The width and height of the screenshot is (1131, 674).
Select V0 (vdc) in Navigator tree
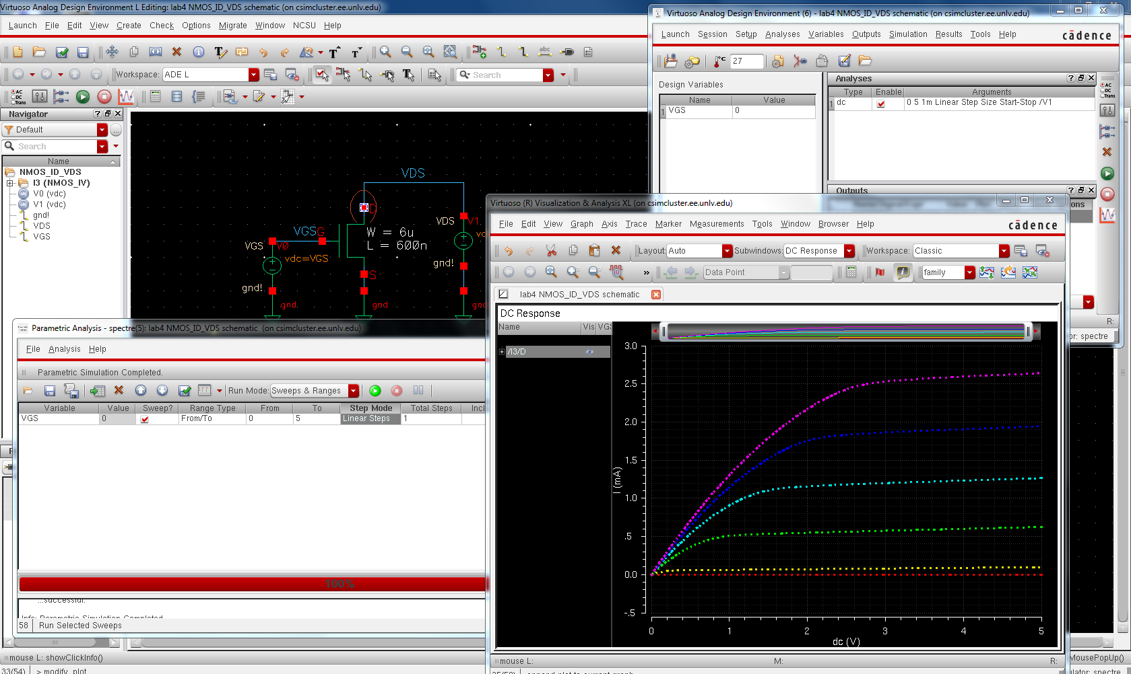[x=49, y=194]
